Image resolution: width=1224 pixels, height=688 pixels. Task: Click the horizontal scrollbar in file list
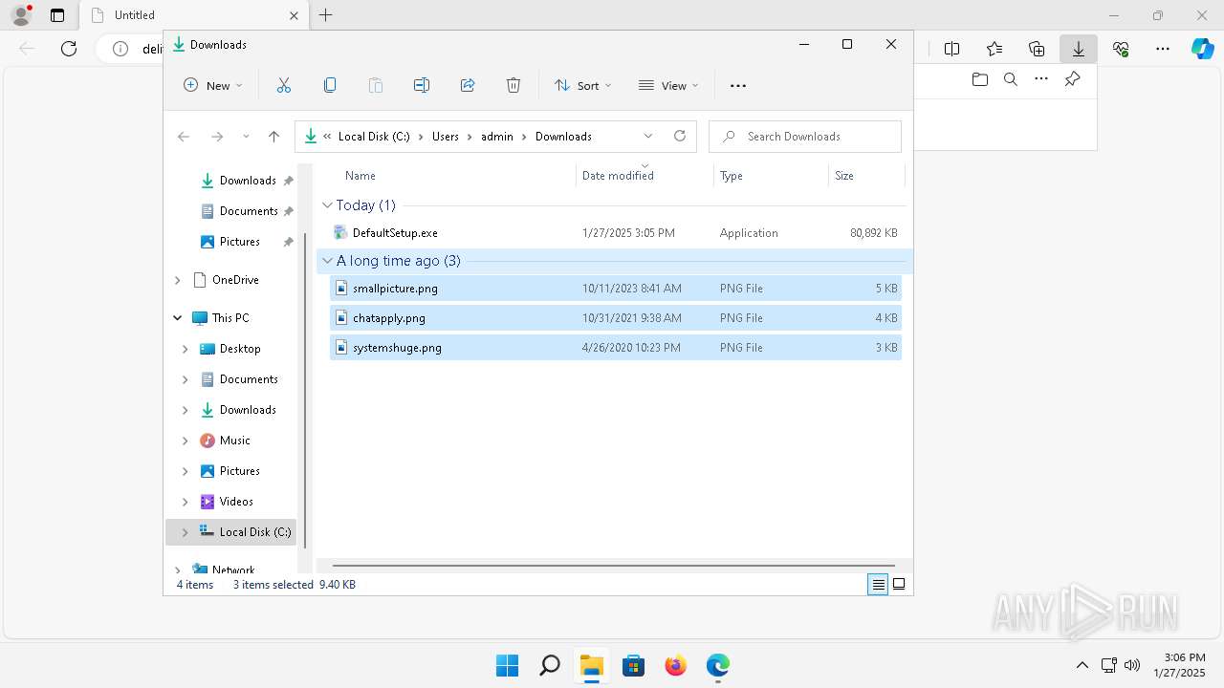tap(613, 566)
